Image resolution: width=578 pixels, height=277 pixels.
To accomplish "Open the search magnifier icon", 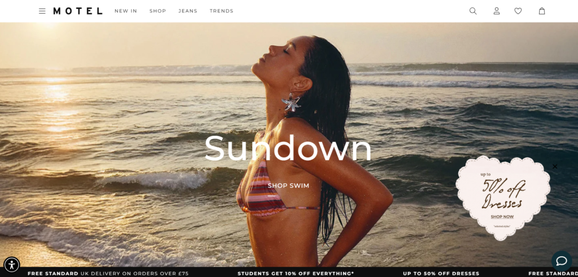I will click(x=473, y=11).
